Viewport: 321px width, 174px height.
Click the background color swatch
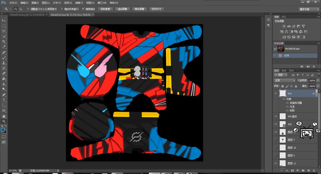tap(5, 132)
